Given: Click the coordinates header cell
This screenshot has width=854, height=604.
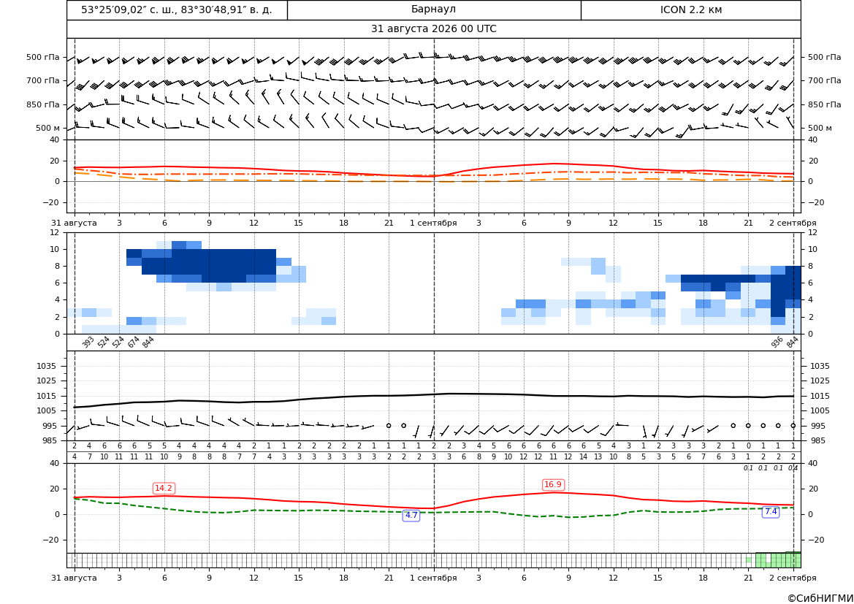Looking at the screenshot, I should 177,9.
